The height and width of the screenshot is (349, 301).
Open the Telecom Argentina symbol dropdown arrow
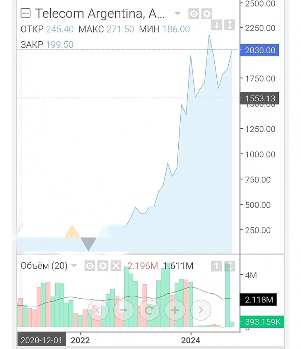click(x=177, y=14)
